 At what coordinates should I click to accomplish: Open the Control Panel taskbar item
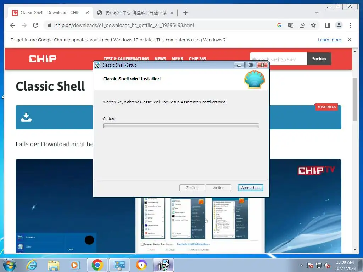point(119,265)
